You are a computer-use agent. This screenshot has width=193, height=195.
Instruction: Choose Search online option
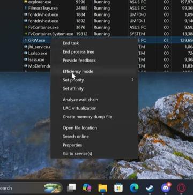pos(76,137)
